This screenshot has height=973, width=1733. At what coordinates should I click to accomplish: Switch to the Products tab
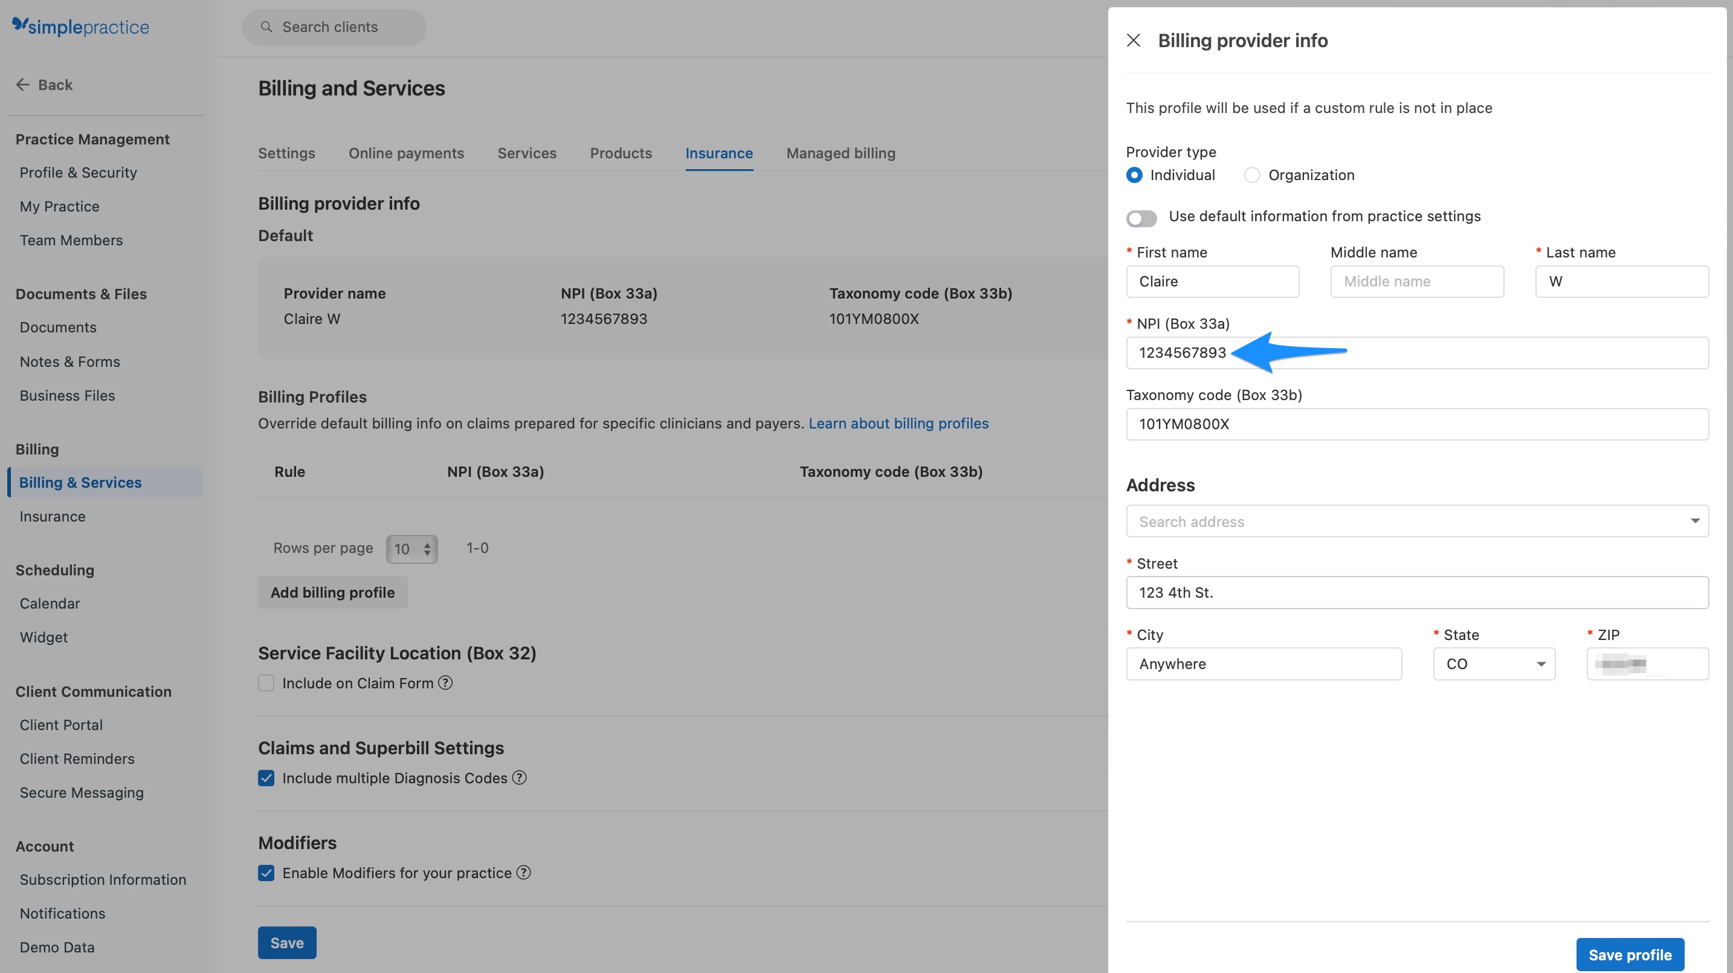pyautogui.click(x=621, y=154)
